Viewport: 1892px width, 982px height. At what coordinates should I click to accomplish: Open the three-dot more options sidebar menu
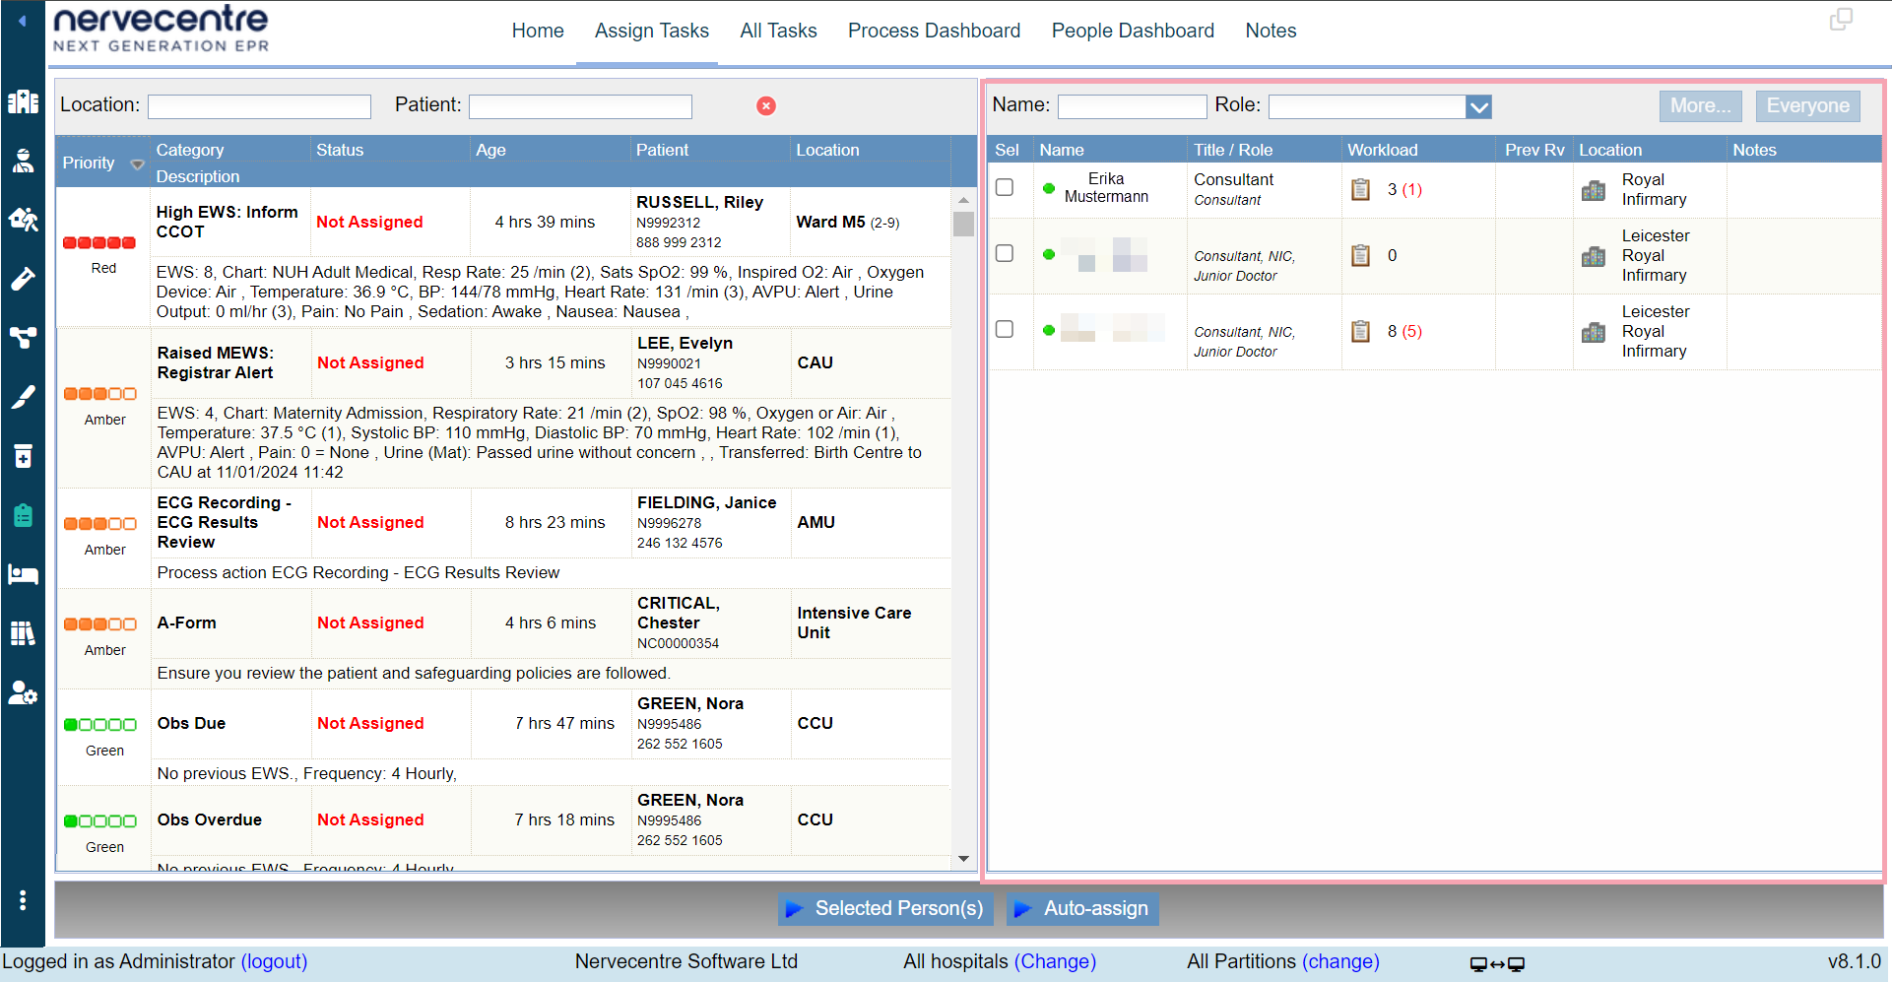pos(23,900)
